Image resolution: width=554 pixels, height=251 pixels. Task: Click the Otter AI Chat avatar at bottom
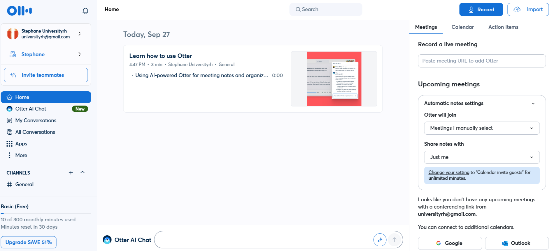click(107, 240)
